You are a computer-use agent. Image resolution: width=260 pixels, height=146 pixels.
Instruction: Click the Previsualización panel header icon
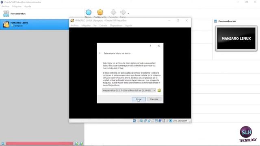pyautogui.click(x=215, y=21)
